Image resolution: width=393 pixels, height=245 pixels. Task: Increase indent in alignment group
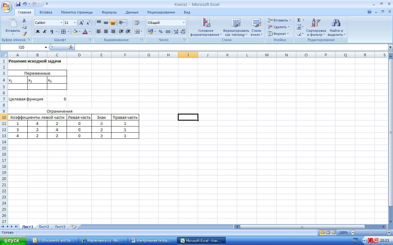[x=128, y=31]
